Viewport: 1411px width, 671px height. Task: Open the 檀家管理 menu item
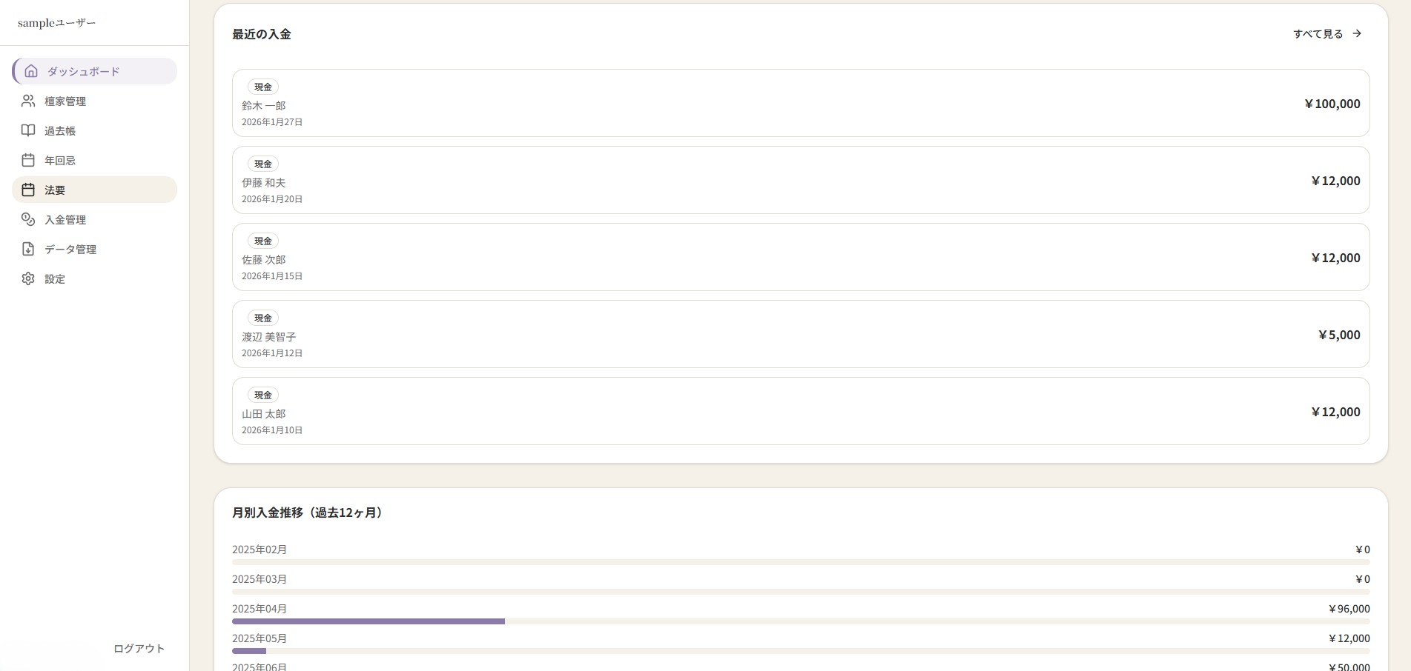click(65, 101)
